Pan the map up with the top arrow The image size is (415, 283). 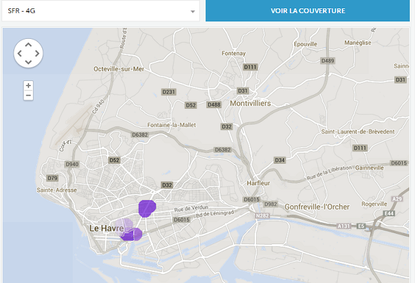28,45
